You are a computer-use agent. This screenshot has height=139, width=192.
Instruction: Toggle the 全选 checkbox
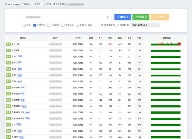(24, 25)
